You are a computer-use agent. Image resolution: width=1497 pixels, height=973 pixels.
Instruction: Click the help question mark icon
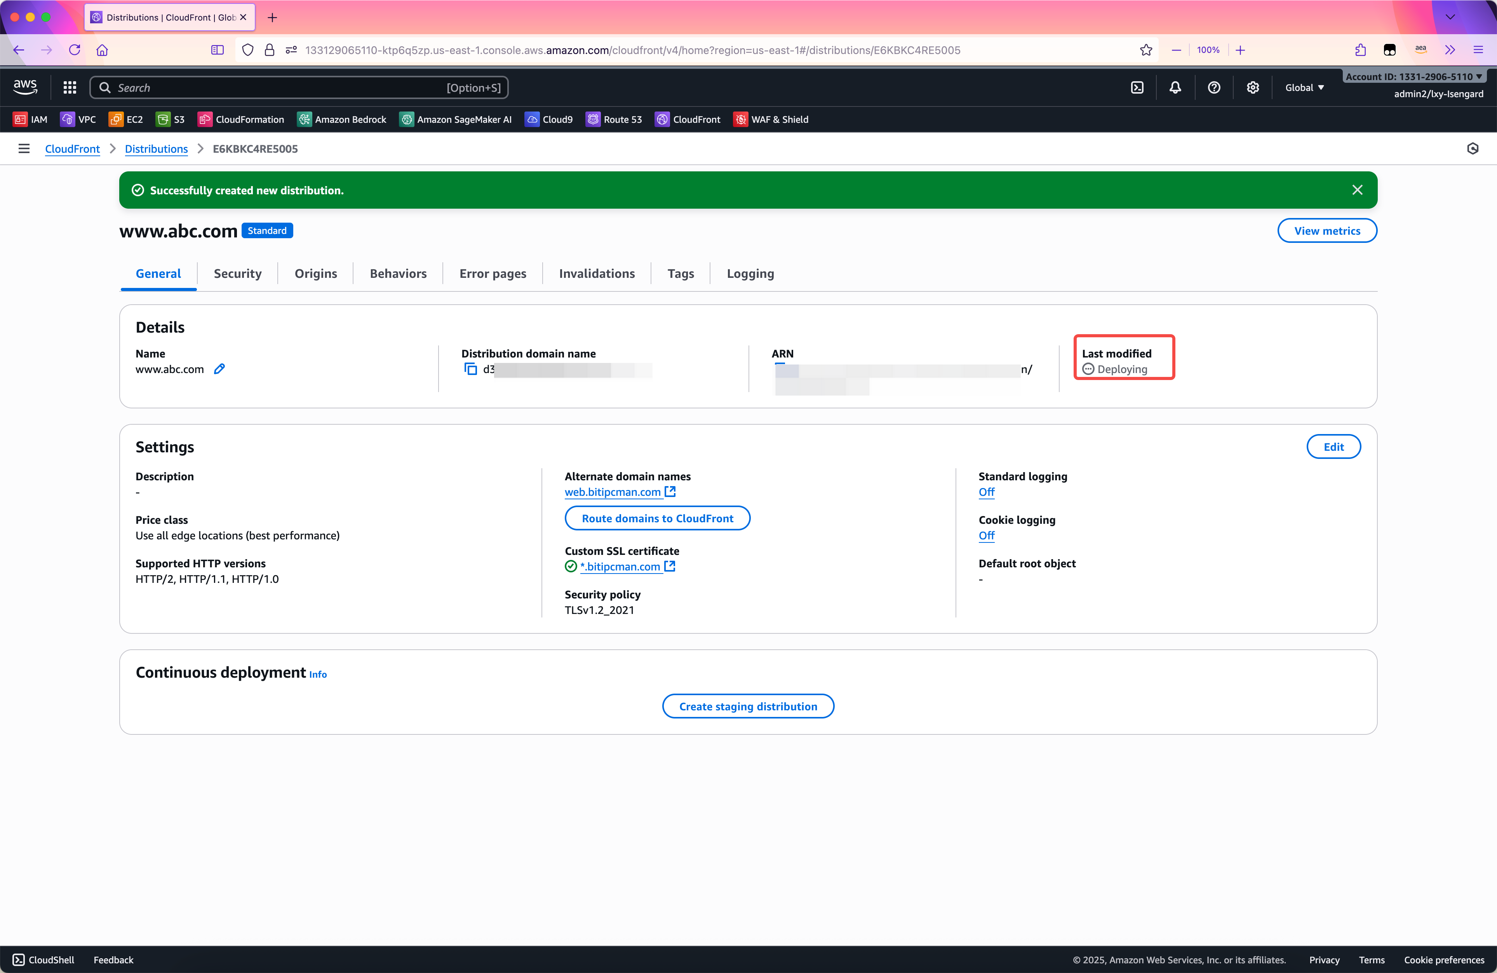[1214, 87]
